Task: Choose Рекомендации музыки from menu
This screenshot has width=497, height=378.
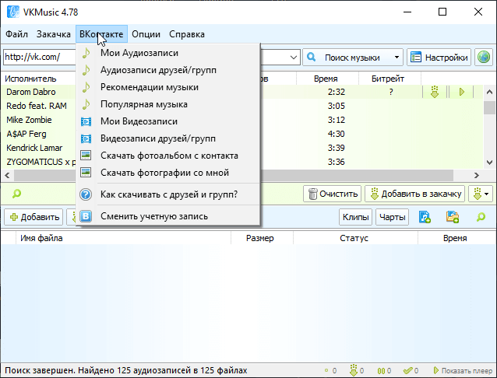Action: [168, 87]
